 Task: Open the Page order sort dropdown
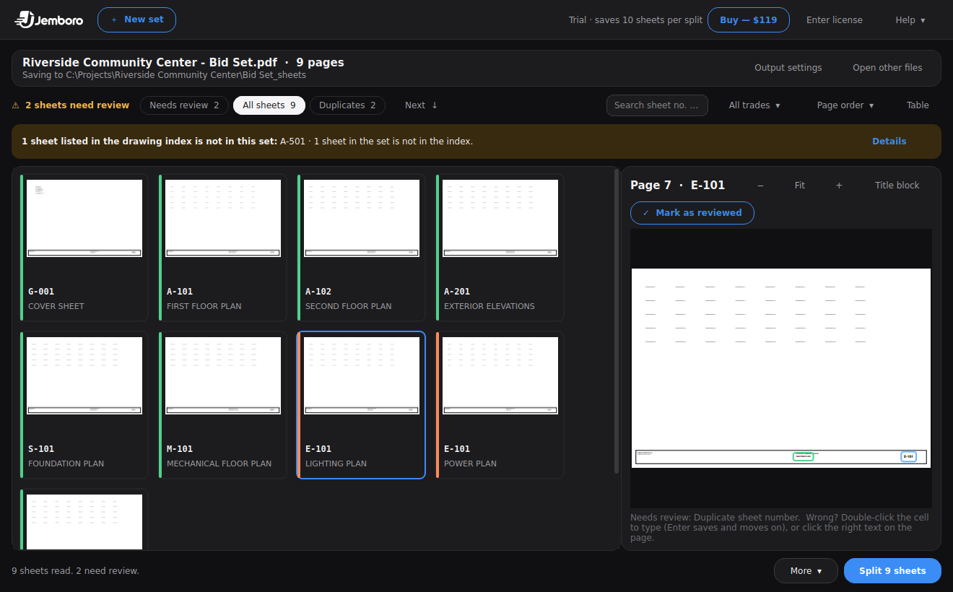845,105
